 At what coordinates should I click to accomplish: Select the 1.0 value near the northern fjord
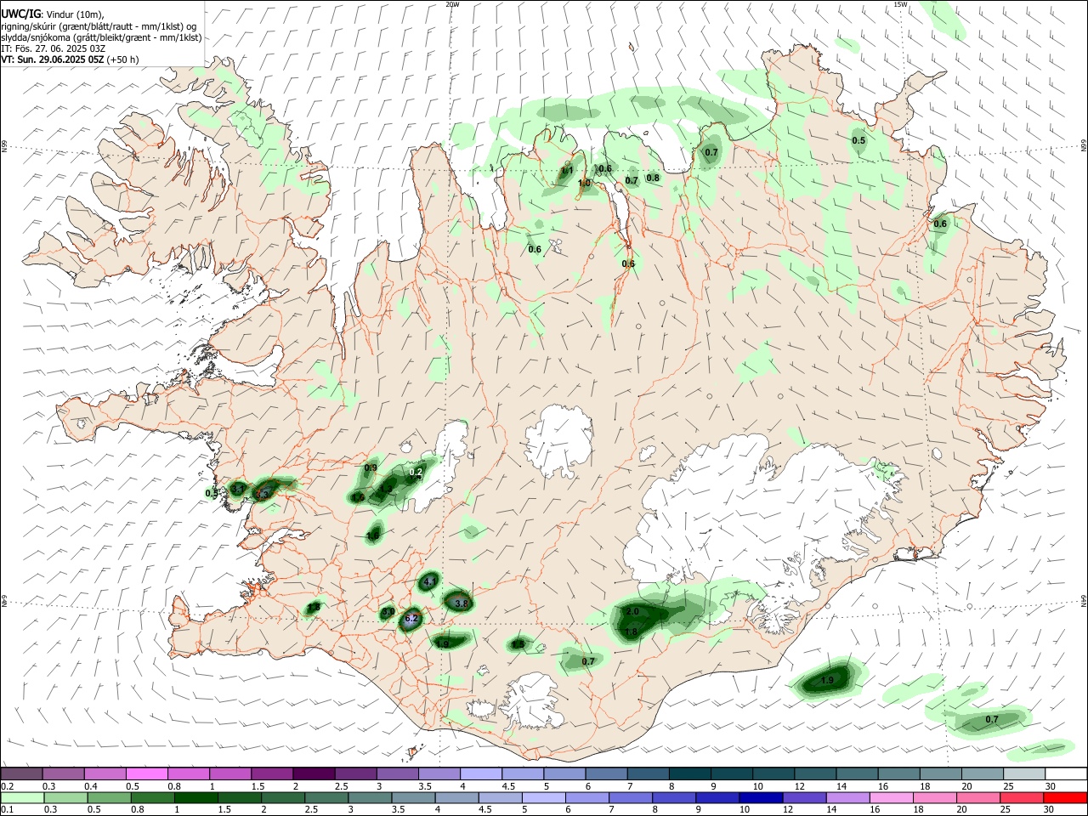tap(585, 183)
